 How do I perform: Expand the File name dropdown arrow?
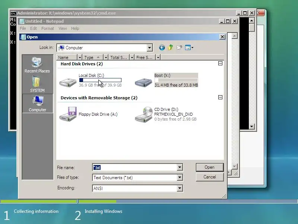click(x=180, y=167)
